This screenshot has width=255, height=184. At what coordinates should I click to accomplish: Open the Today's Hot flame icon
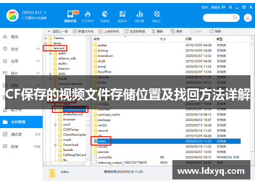coord(88,14)
